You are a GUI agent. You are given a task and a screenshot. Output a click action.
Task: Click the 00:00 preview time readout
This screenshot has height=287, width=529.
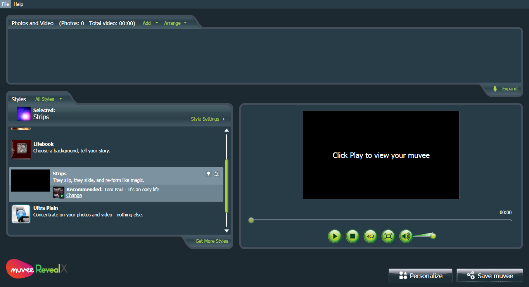506,213
